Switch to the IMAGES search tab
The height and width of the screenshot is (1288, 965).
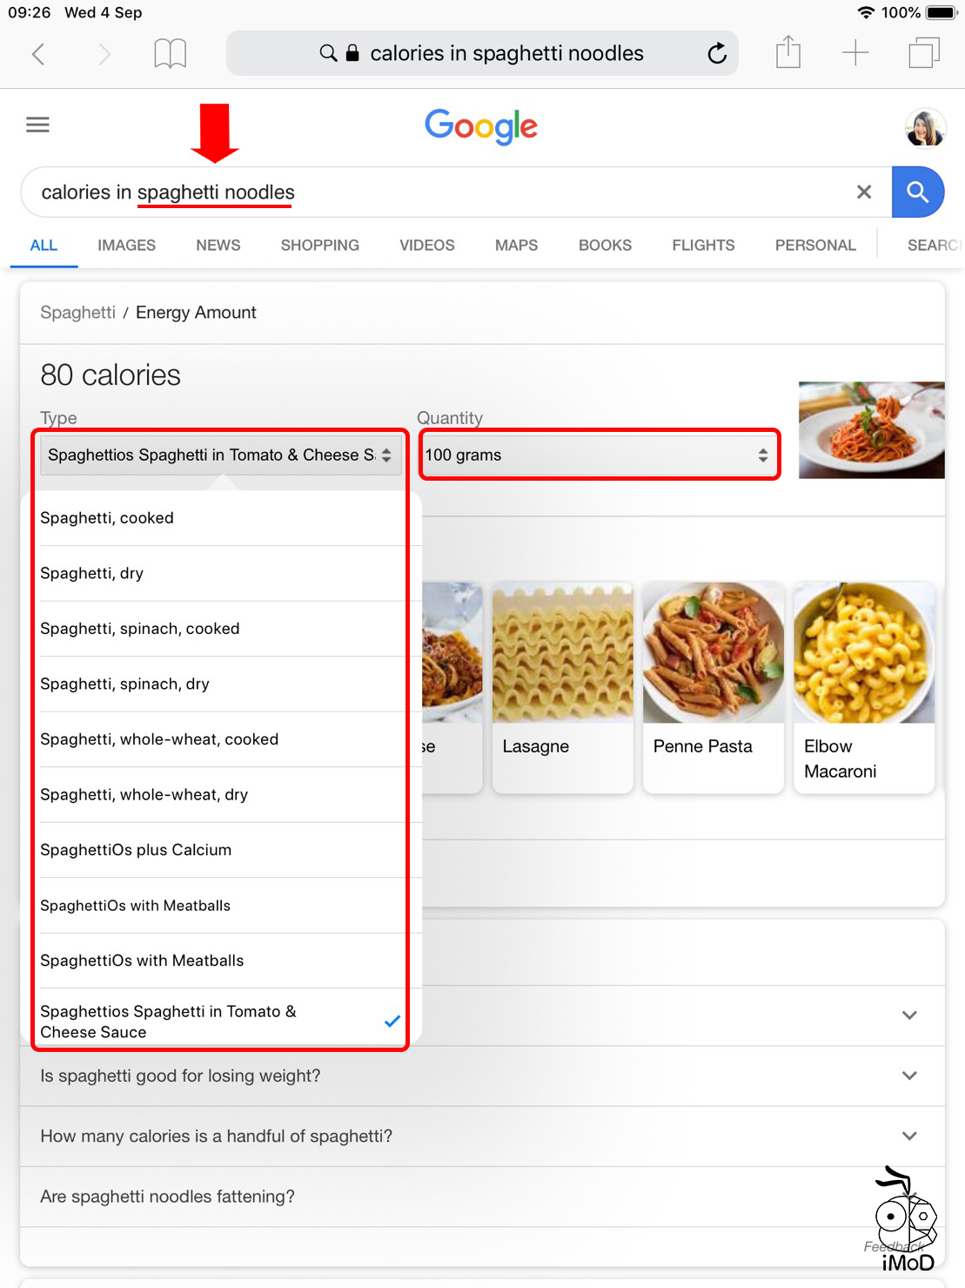point(125,245)
